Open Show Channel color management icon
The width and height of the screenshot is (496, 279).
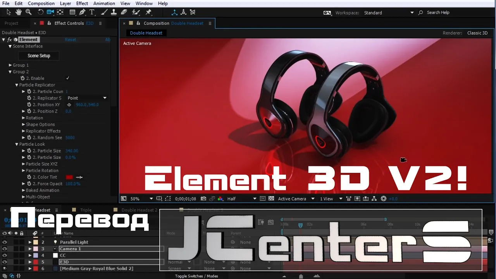[x=220, y=199]
